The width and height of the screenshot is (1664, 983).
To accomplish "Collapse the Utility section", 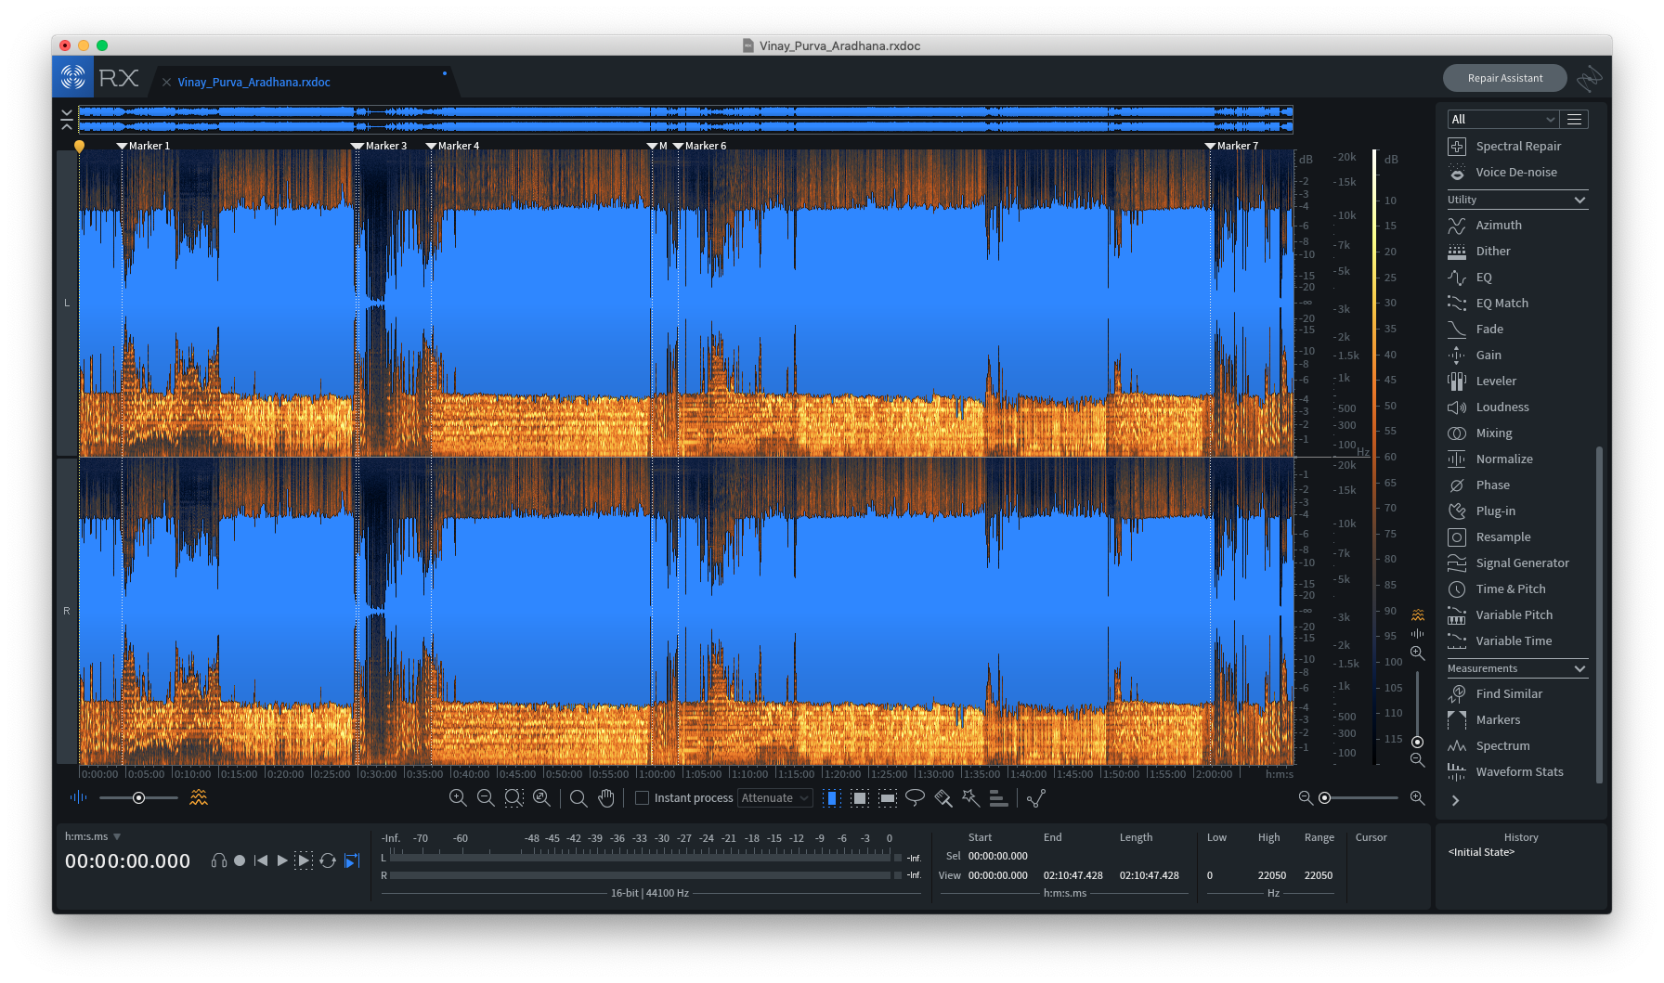I will click(1579, 200).
